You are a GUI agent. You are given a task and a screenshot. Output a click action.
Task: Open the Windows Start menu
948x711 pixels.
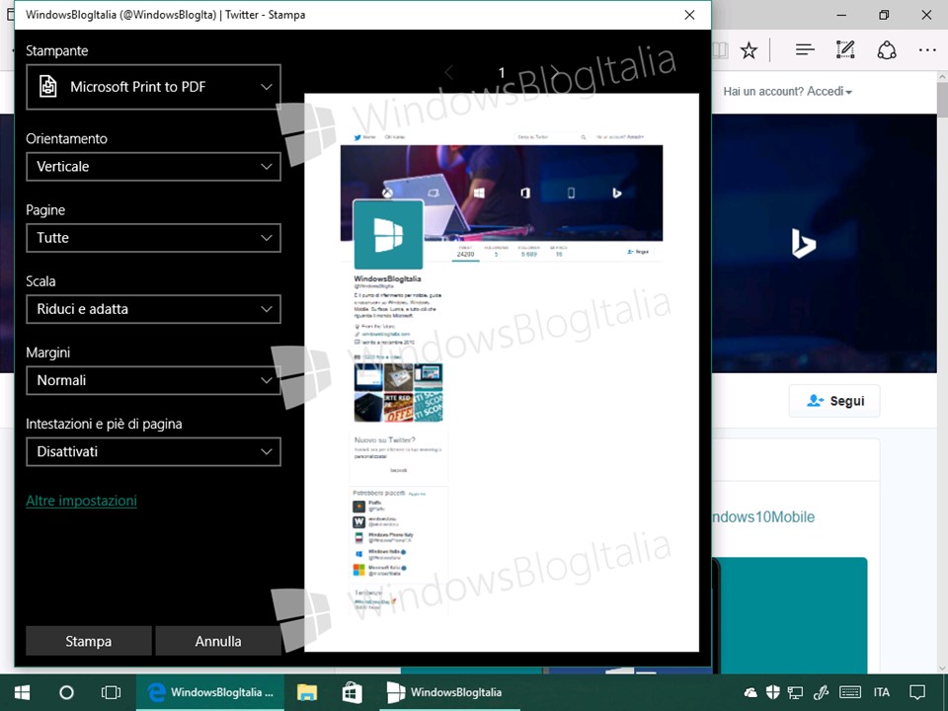pos(23,692)
